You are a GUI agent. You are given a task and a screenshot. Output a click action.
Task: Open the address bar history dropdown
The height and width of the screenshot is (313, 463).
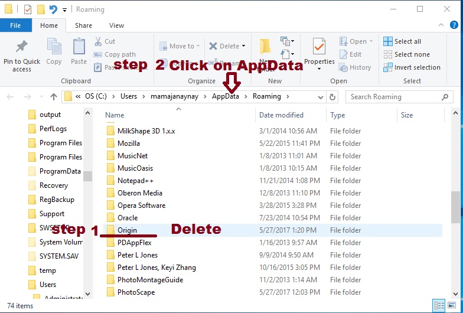tap(320, 97)
